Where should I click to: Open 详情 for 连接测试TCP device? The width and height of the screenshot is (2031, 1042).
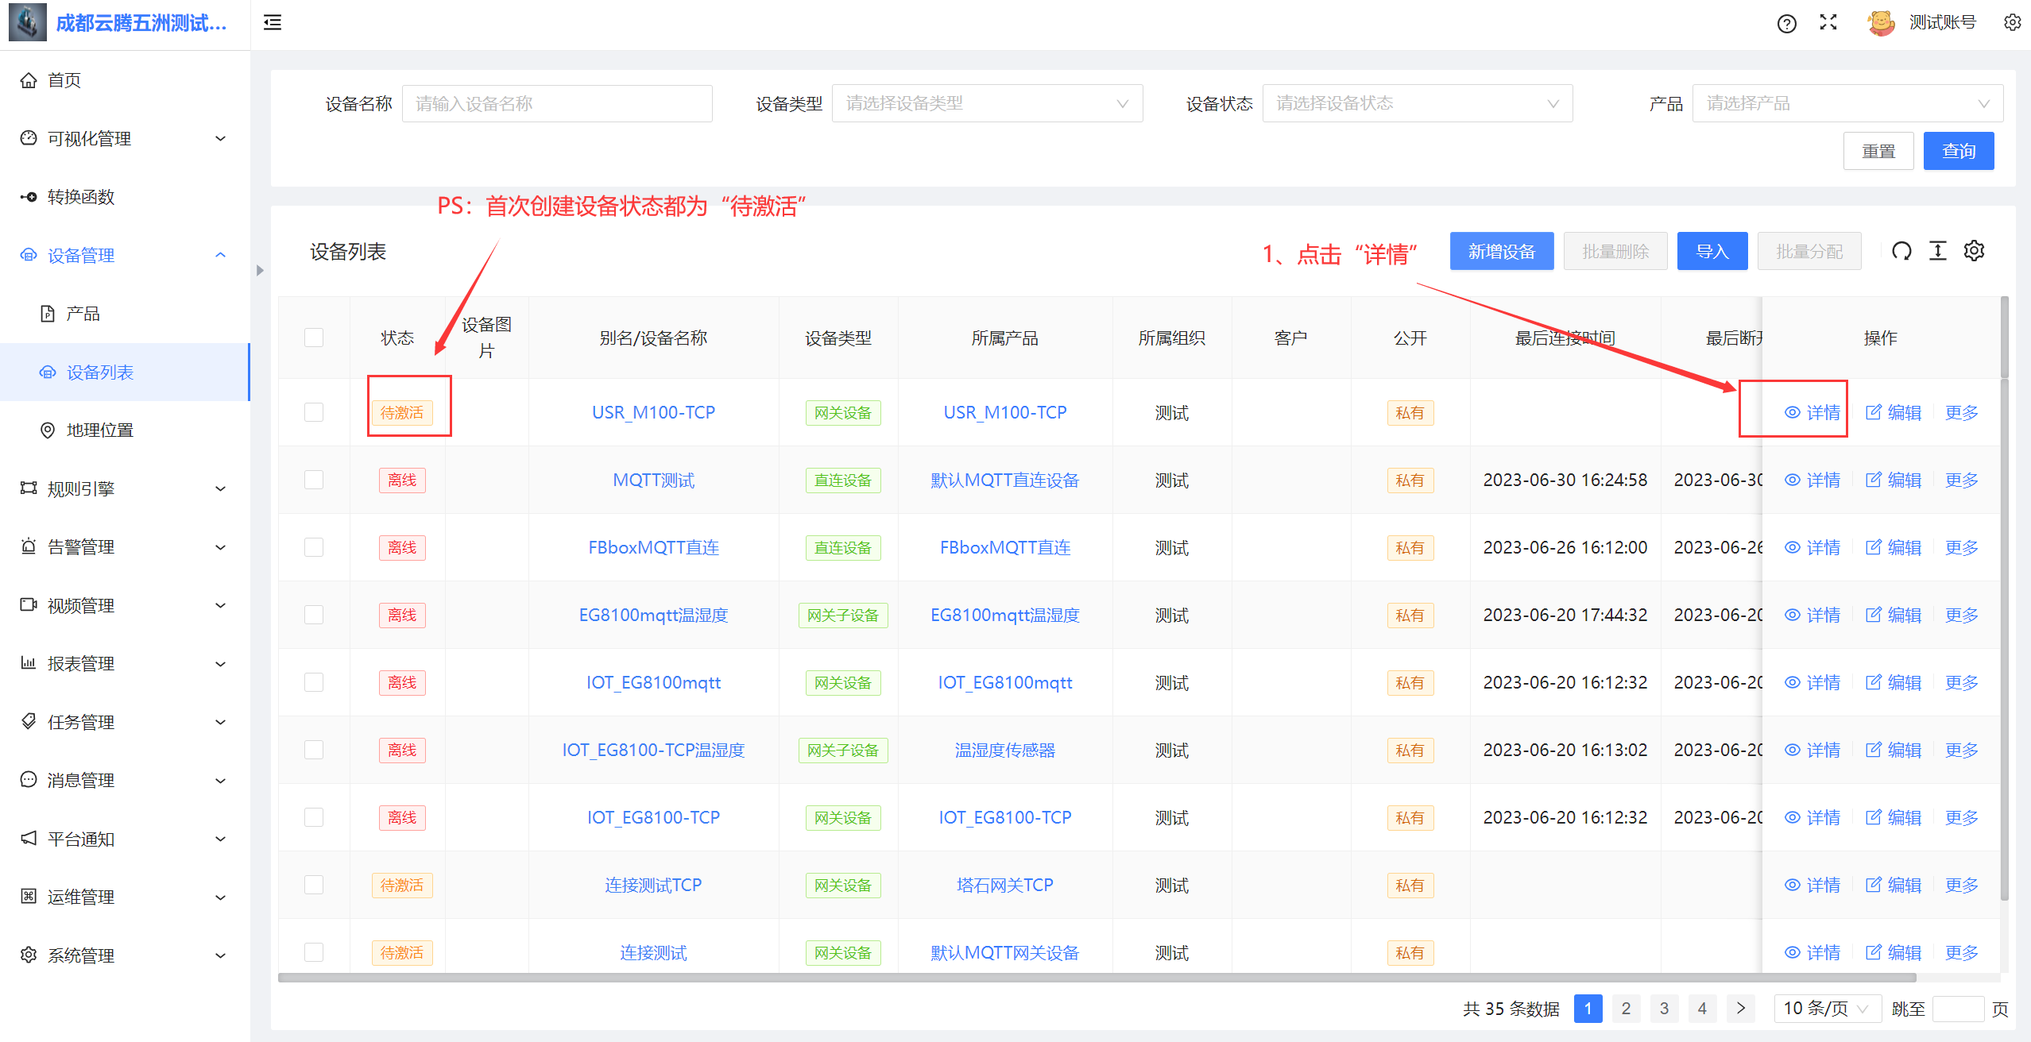click(1812, 885)
